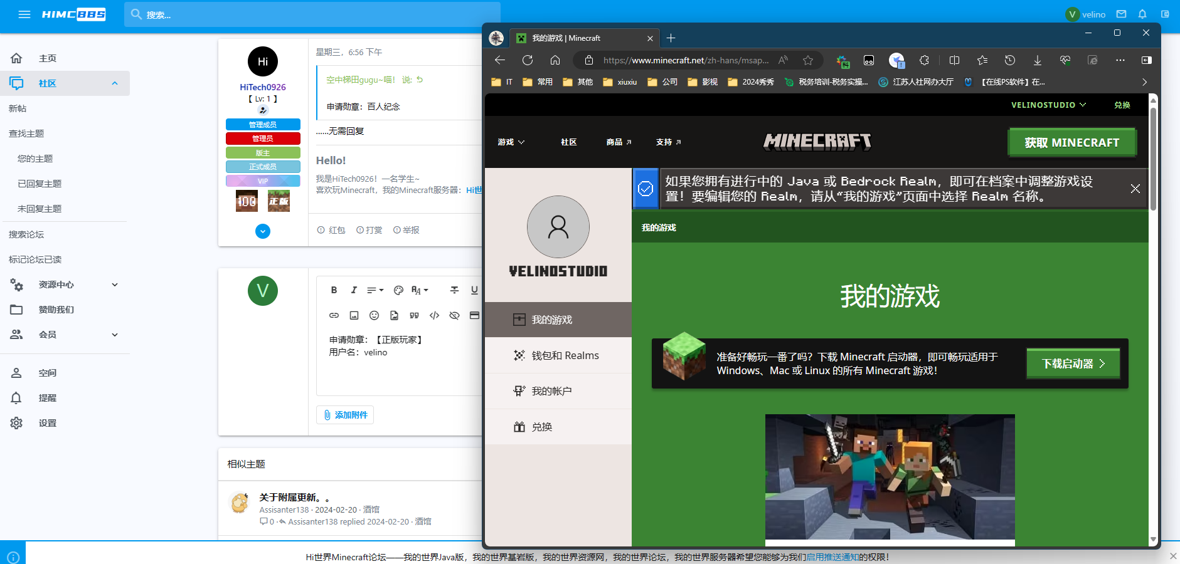Collapse the 社区 section in the left sidebar
Image resolution: width=1180 pixels, height=564 pixels.
[x=114, y=83]
